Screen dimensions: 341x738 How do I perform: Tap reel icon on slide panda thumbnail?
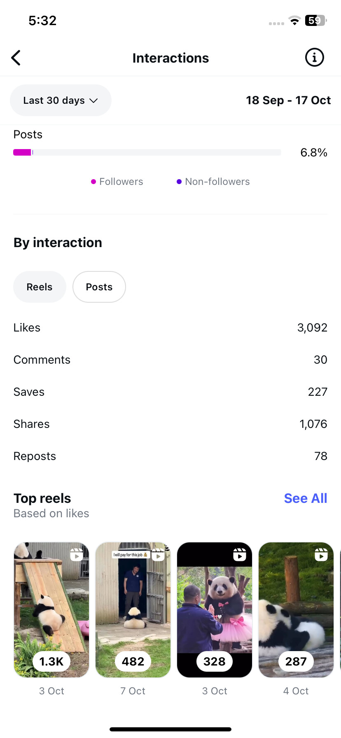click(76, 555)
